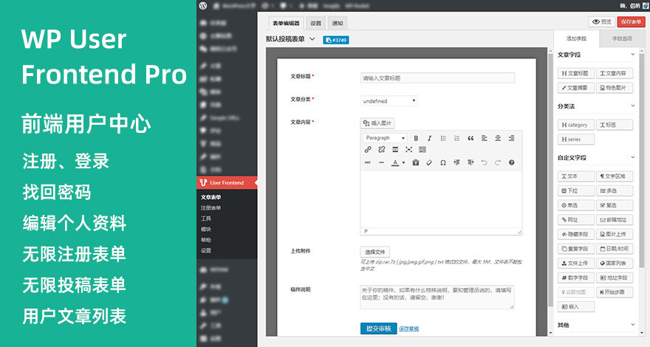Viewport: 650px width, 347px height.
Task: Insert a bulleted list
Action: pyautogui.click(x=443, y=138)
